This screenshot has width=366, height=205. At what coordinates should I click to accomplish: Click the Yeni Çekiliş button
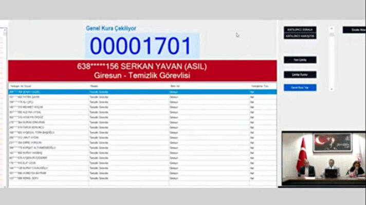coord(300,60)
